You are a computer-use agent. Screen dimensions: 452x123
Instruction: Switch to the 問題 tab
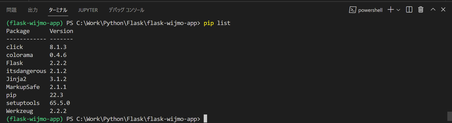pyautogui.click(x=12, y=10)
